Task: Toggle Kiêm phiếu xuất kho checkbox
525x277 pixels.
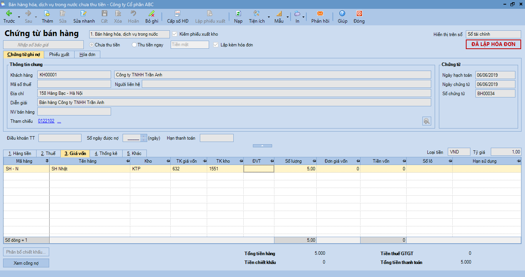Action: point(175,34)
